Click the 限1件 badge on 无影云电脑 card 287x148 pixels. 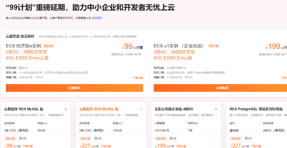[x=173, y=138]
